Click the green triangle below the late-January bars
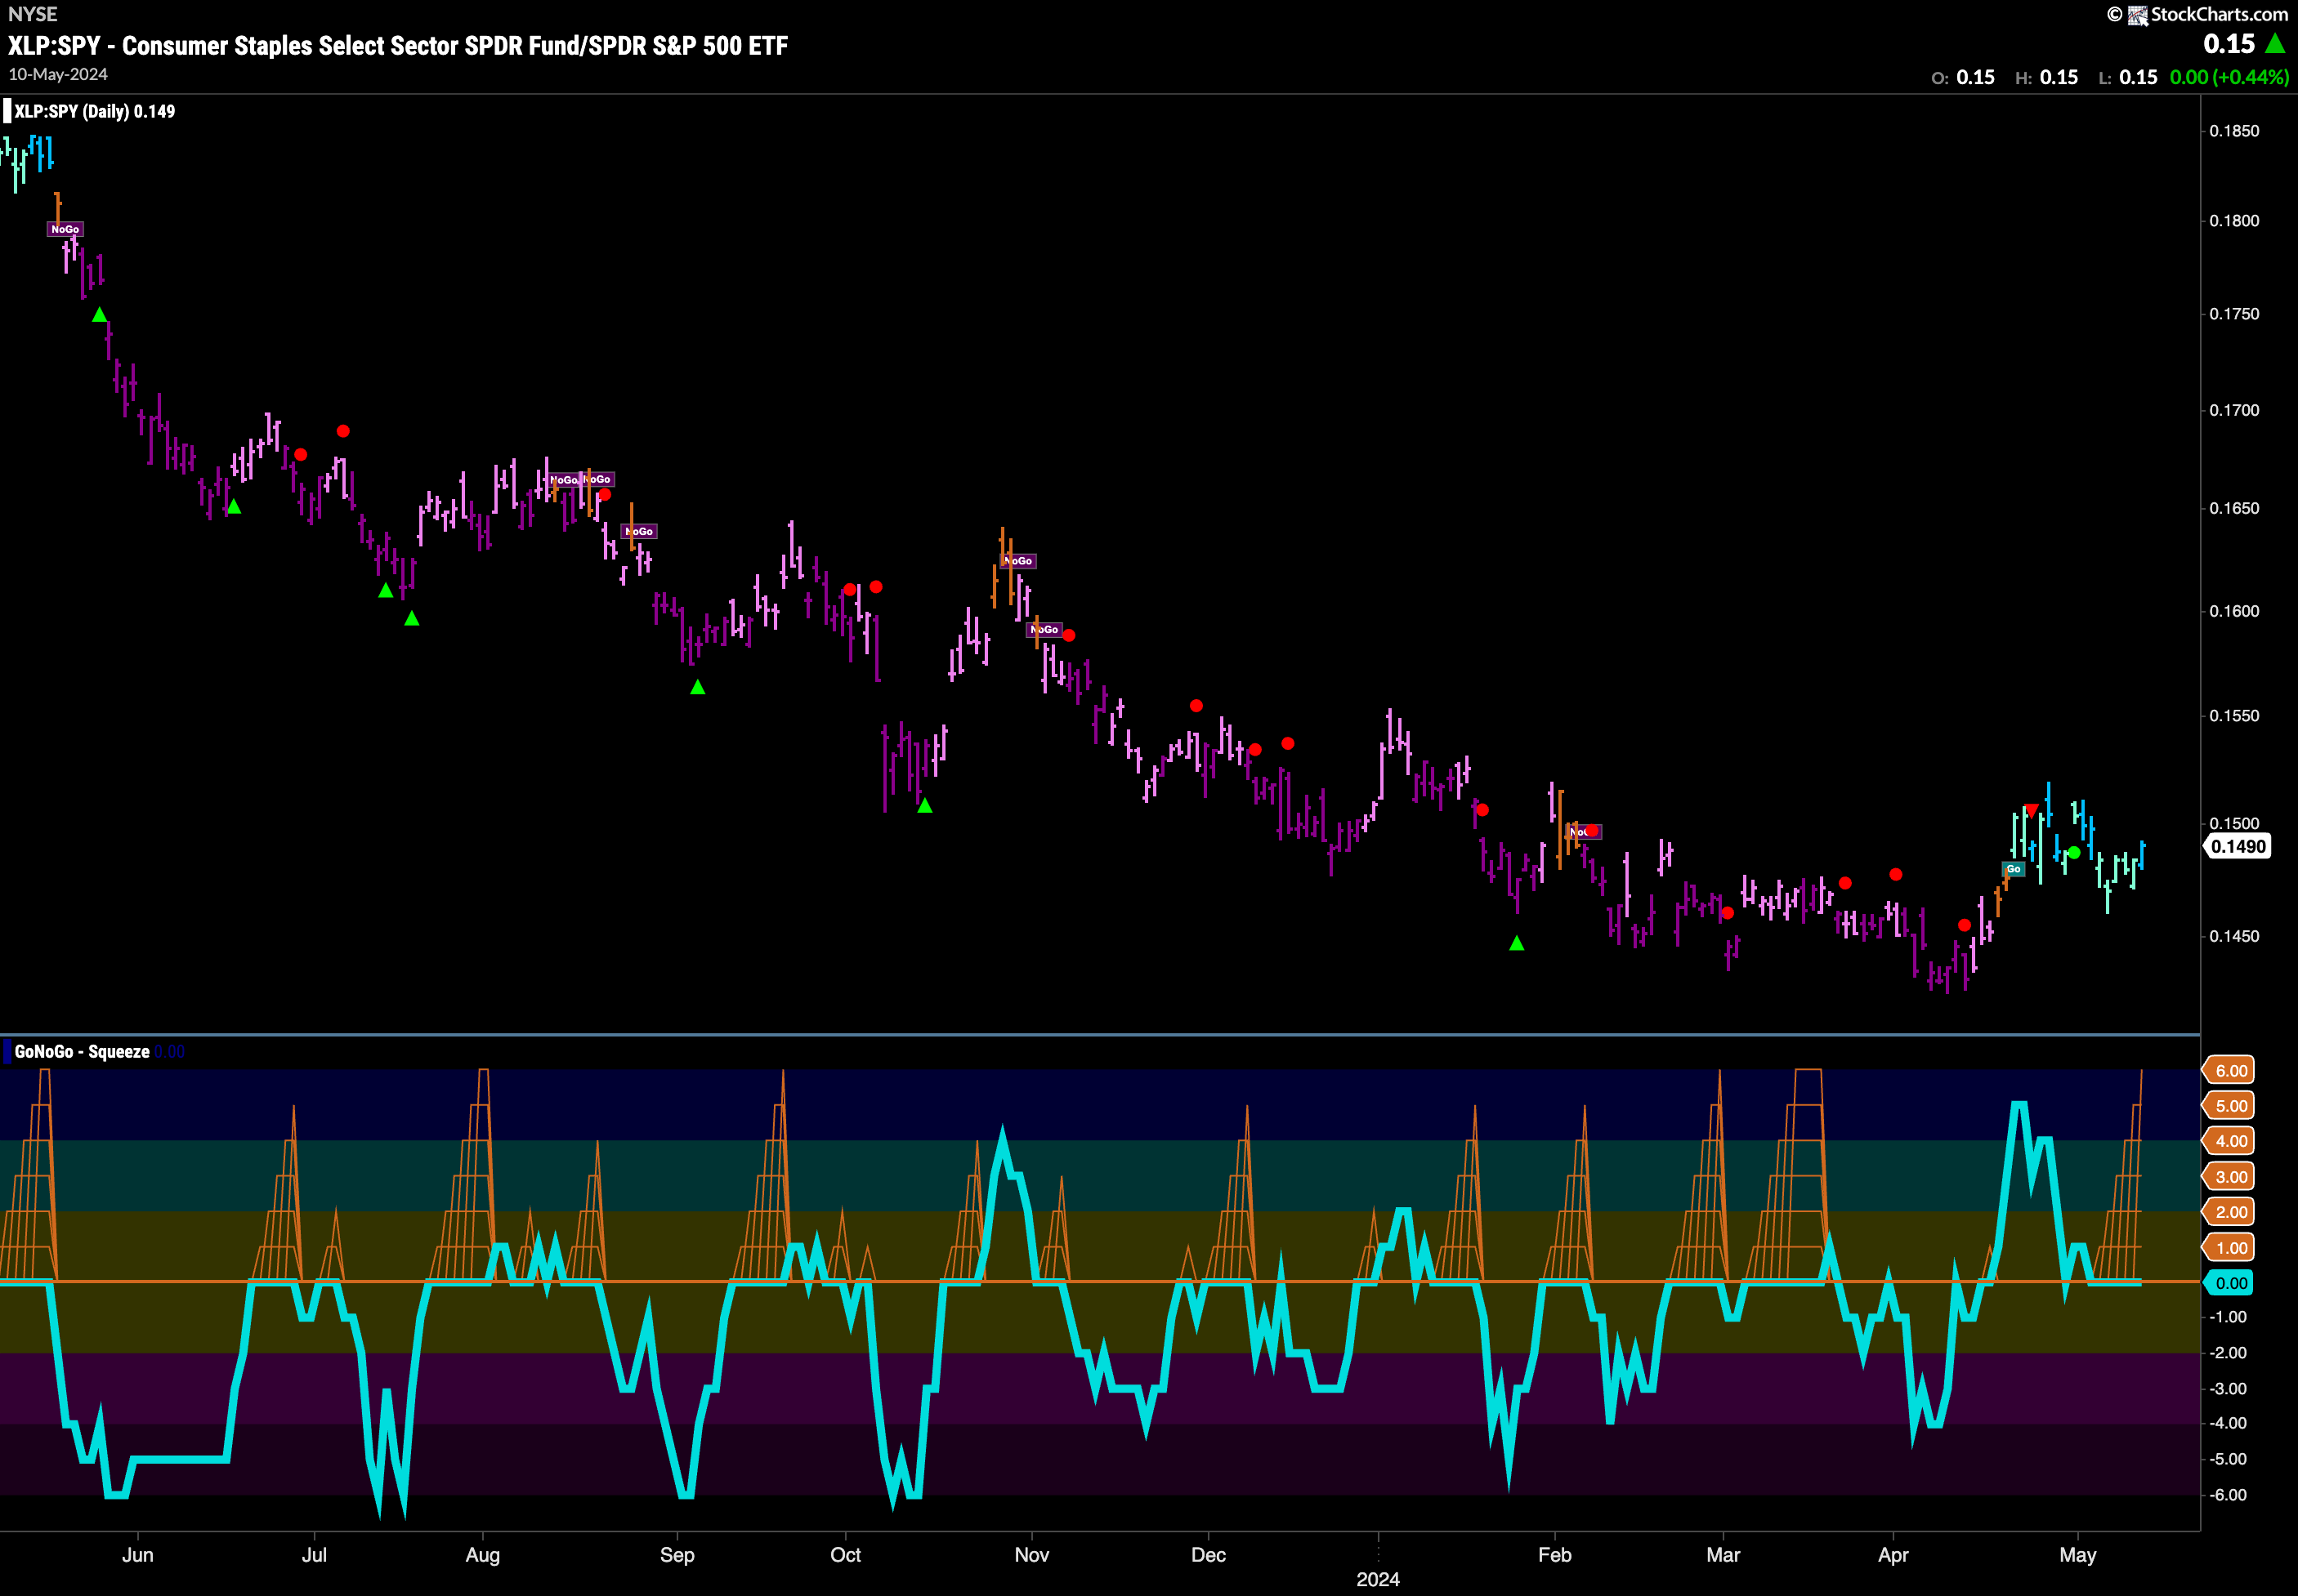The image size is (2298, 1596). pos(1517,943)
